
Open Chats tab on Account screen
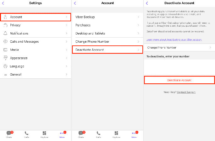(x=81, y=134)
